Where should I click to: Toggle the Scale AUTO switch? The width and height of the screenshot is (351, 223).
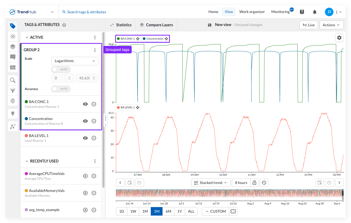pyautogui.click(x=61, y=70)
